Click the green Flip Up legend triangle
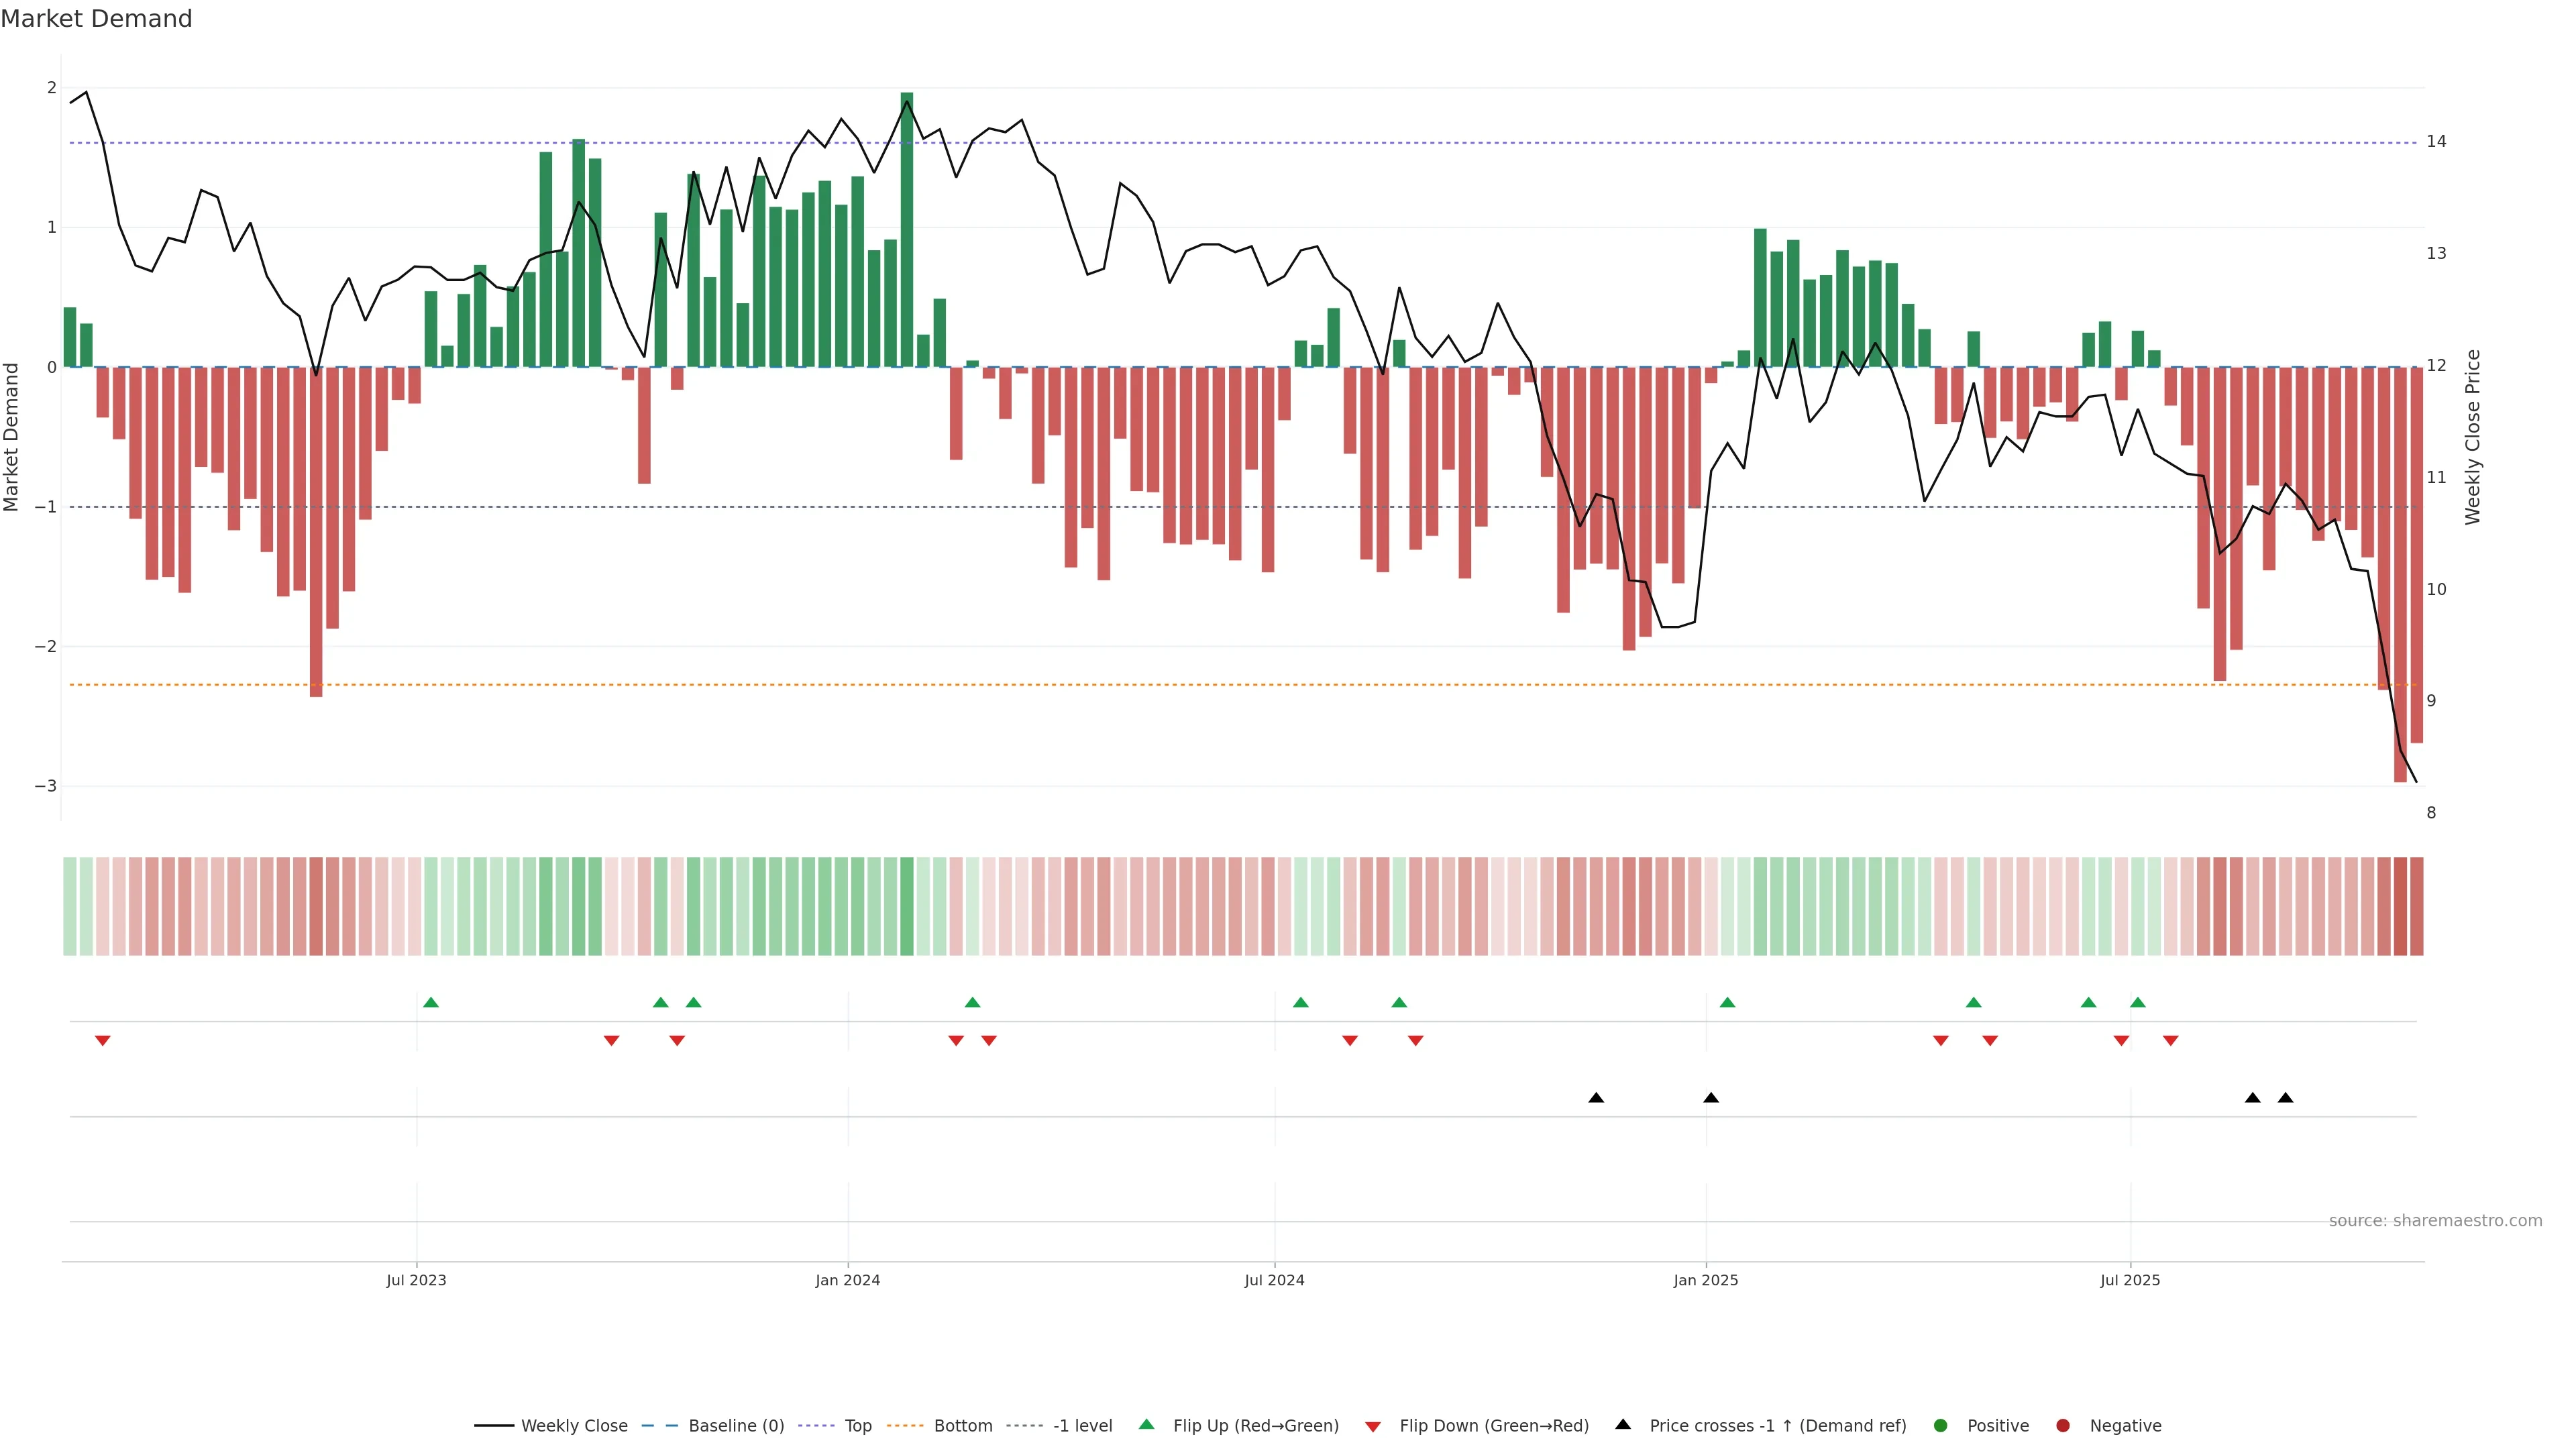This screenshot has height=1449, width=2576. tap(1147, 1425)
